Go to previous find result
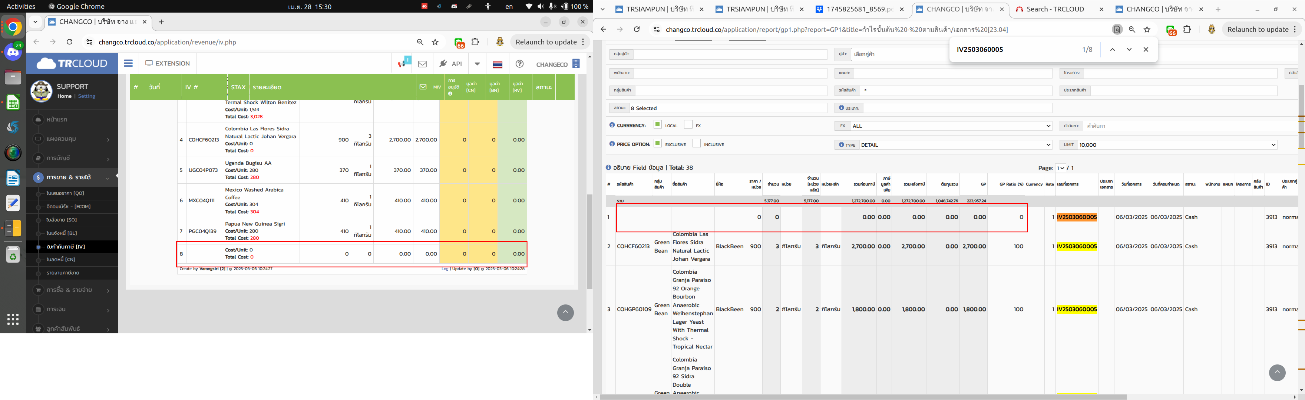1305x400 pixels. click(1113, 50)
